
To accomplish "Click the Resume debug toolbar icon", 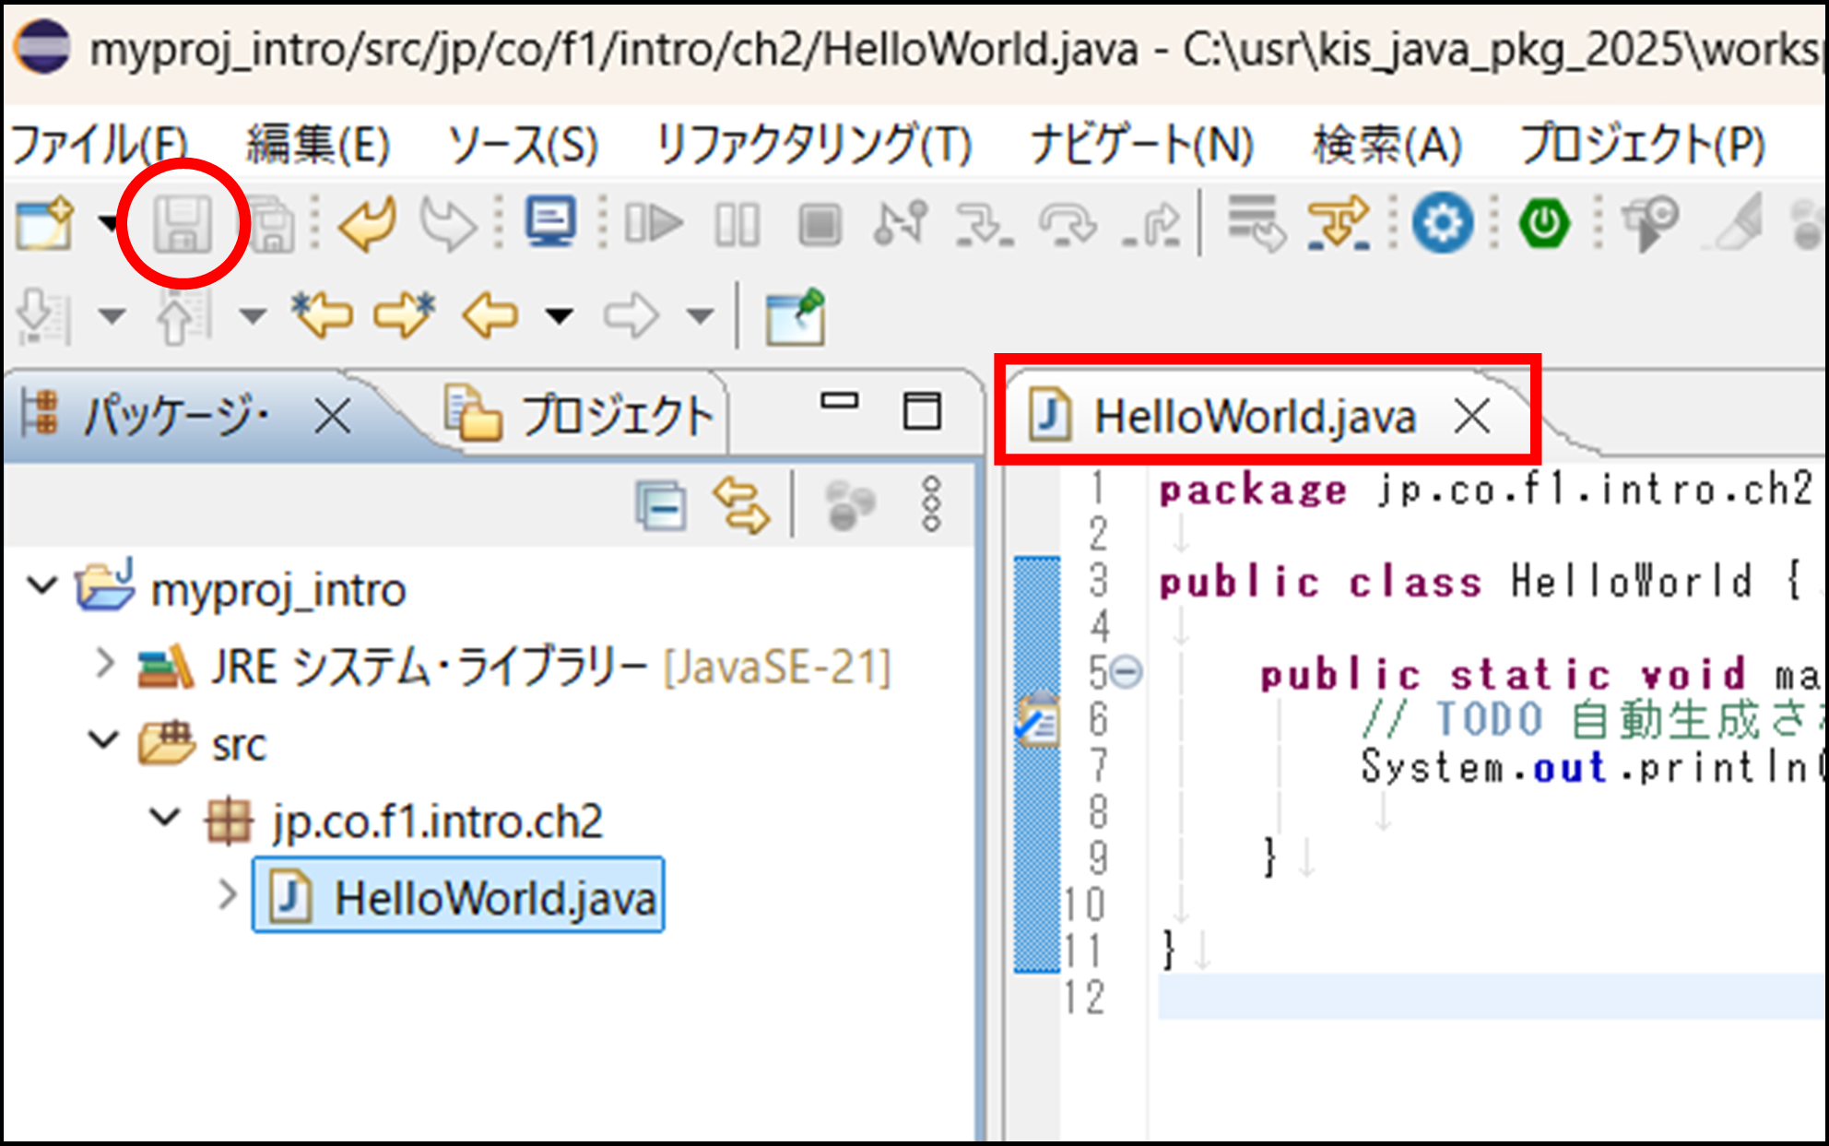I will pos(654,224).
